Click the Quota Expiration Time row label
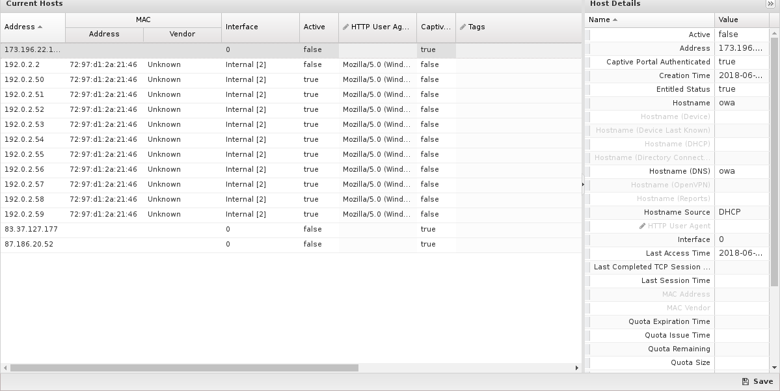This screenshot has width=780, height=391. pyautogui.click(x=669, y=321)
